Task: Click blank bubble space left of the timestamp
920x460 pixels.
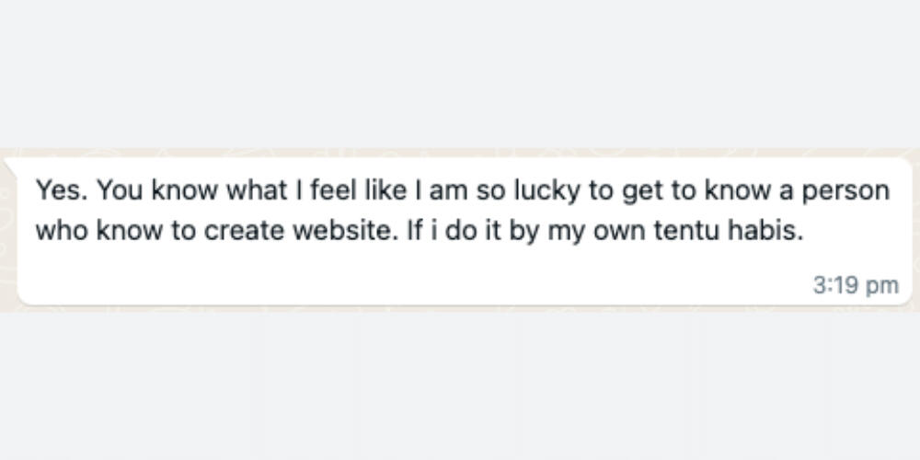Action: click(460, 285)
